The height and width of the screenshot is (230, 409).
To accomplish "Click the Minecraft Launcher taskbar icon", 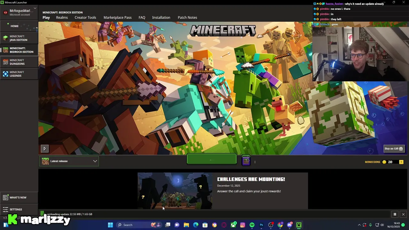I will point(299,225).
